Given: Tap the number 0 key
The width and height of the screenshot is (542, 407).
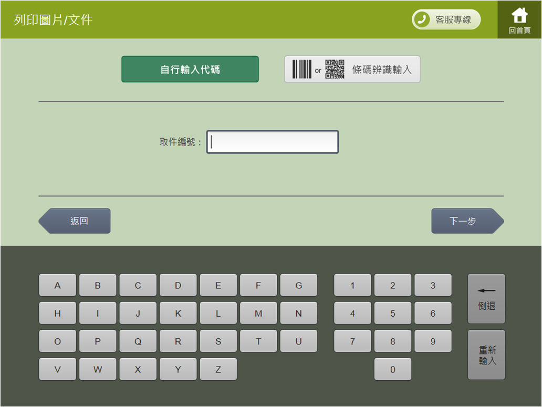Looking at the screenshot, I should [393, 369].
